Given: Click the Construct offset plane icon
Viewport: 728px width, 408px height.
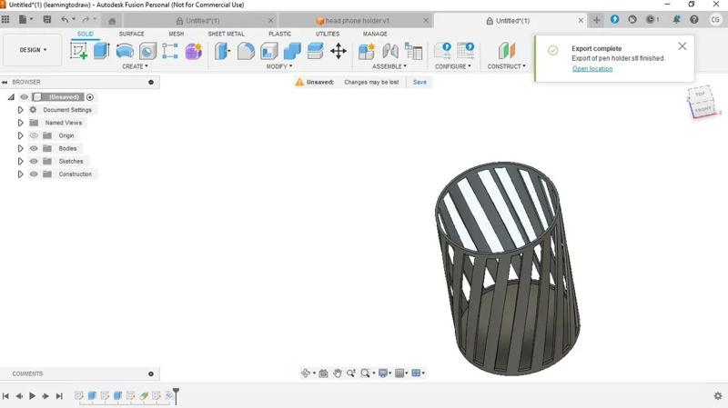Looking at the screenshot, I should coord(507,51).
